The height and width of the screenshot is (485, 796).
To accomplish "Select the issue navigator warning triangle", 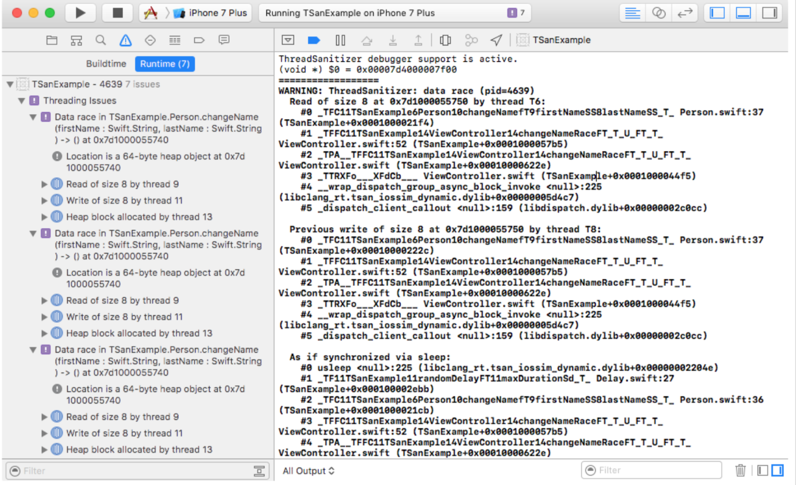I will coord(126,40).
